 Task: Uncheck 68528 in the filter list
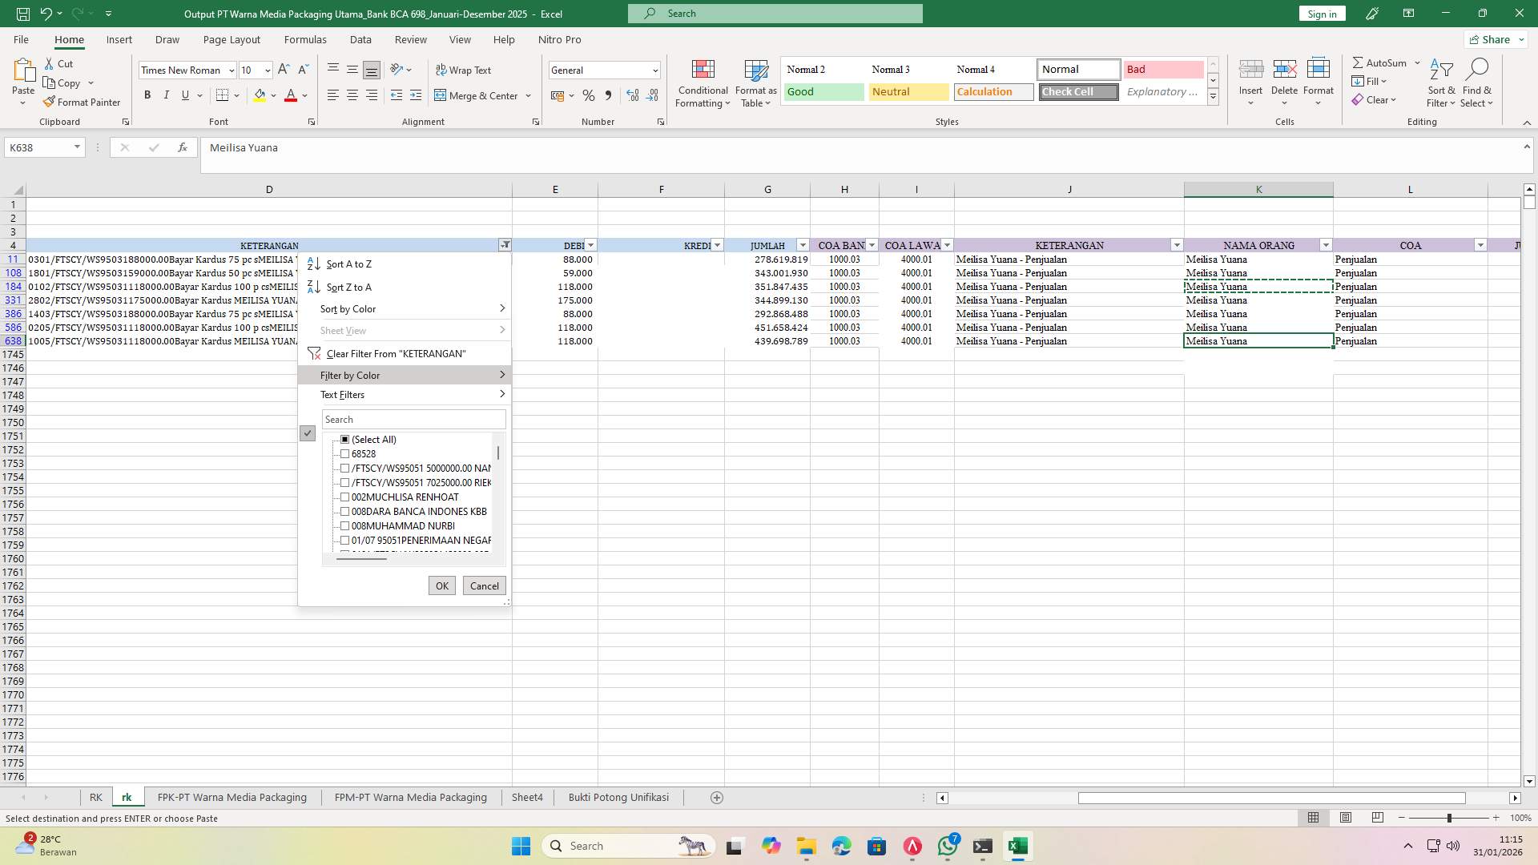point(344,453)
